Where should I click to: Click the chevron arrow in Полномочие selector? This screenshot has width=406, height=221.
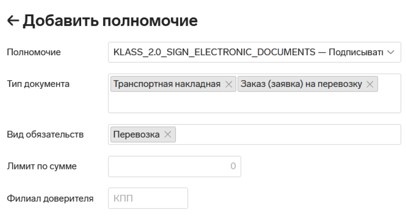tap(391, 52)
